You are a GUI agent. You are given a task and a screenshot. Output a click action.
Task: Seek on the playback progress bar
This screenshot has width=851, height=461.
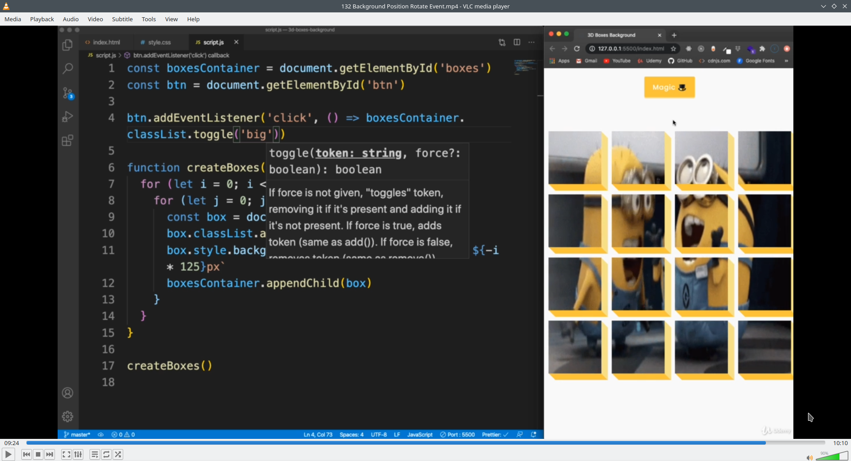point(425,443)
